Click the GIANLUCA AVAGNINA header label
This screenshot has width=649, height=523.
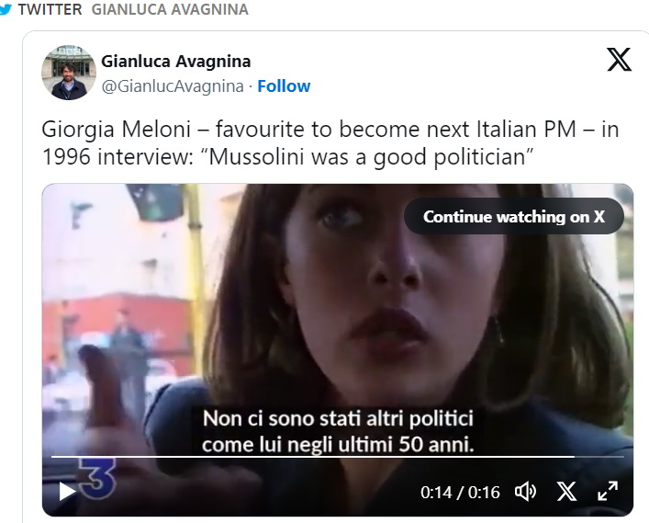[x=170, y=9]
